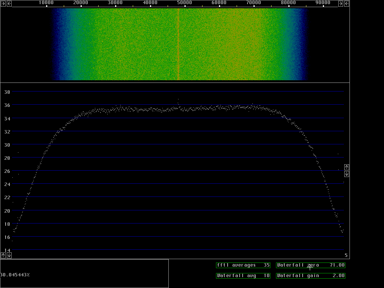Click the left arrow at the frequency scale's far right end
384x288 pixels.
[x=347, y=4]
